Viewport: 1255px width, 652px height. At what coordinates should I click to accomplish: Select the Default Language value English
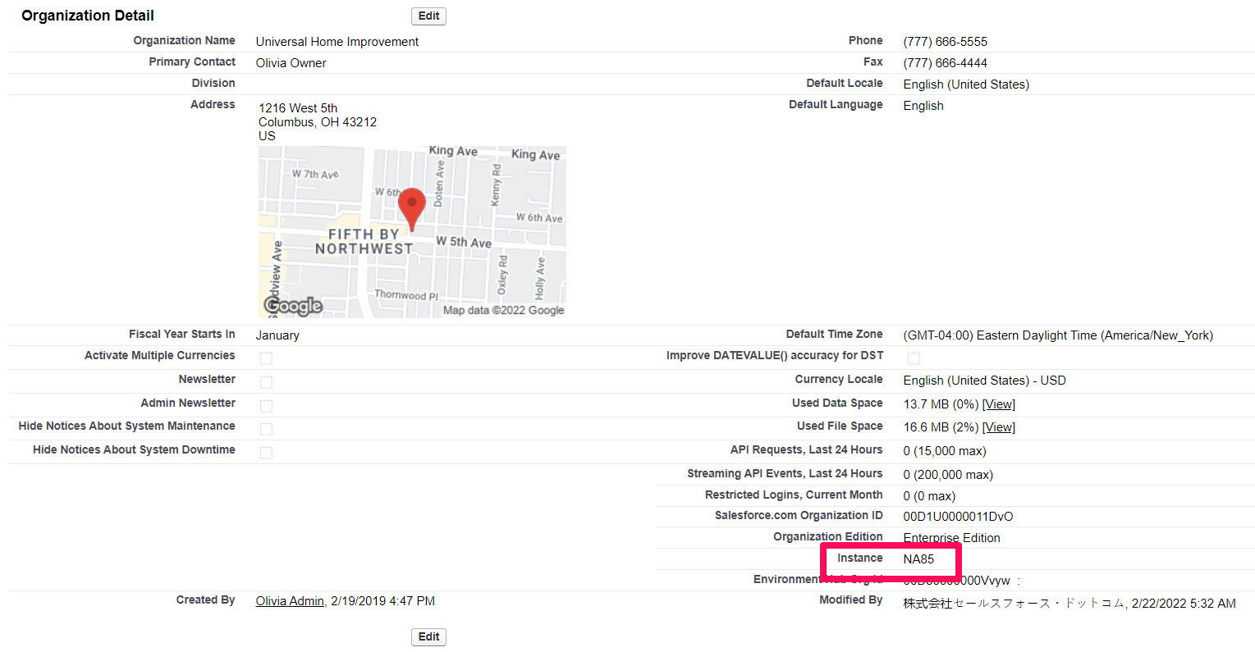[923, 106]
